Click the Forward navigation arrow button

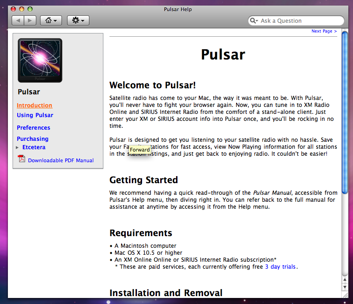coord(30,20)
